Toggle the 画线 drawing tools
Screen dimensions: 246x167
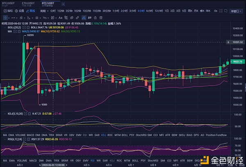coord(32,11)
